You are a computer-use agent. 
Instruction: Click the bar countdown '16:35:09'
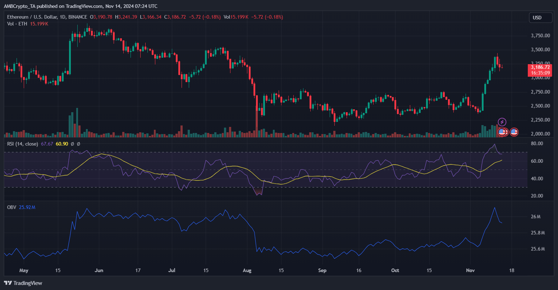point(540,73)
